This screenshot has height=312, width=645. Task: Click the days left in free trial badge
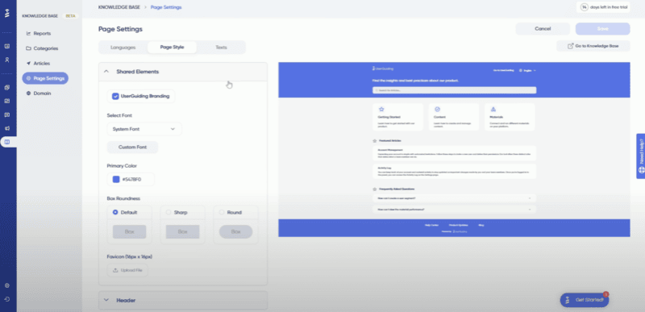(x=603, y=7)
